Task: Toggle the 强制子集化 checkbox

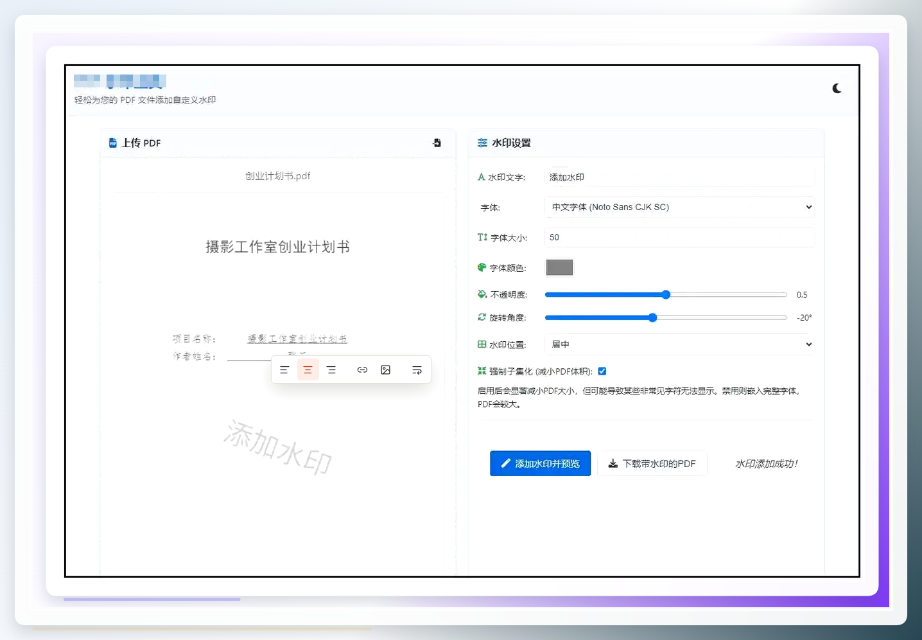Action: (x=602, y=371)
